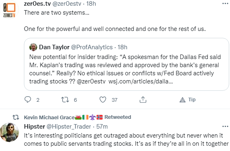Open the @Hipster_Trader handle
Screen dimensions: 230x151
69,127
